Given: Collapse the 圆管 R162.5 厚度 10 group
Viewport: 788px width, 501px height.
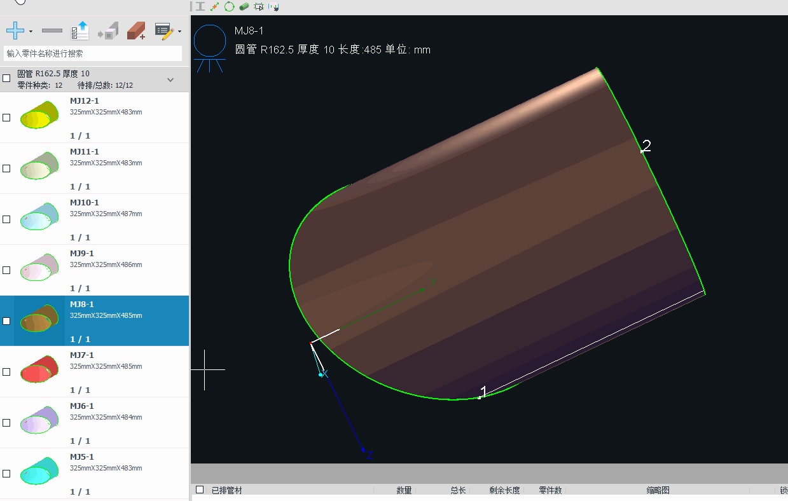Looking at the screenshot, I should tap(170, 79).
